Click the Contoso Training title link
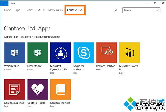166x112 pixels. click(x=60, y=103)
